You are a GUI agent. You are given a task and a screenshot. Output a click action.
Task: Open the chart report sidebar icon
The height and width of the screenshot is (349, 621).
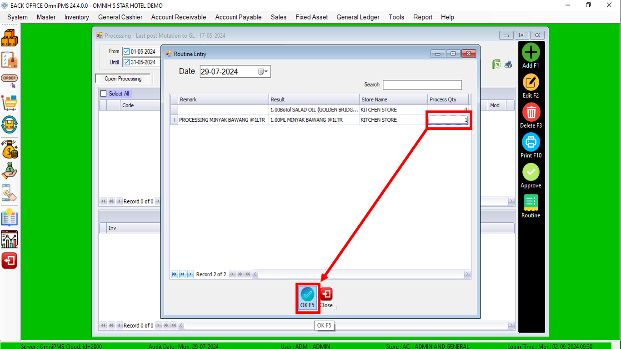(9, 239)
